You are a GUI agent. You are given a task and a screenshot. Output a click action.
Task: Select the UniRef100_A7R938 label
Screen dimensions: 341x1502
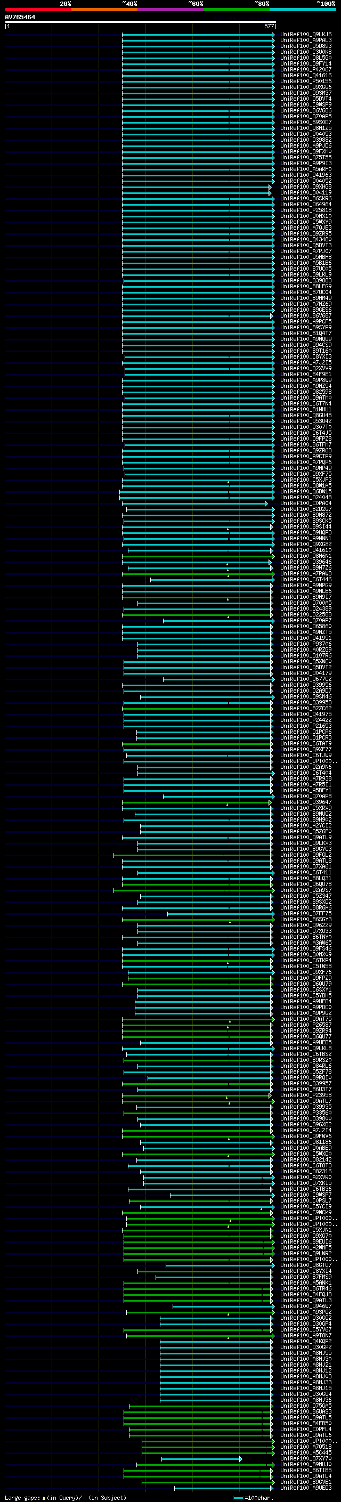(x=306, y=779)
